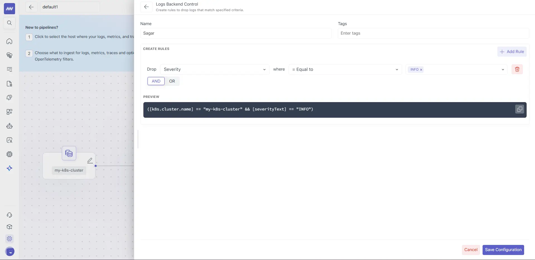Open the support headset icon in sidebar
Viewport: 535px width, 260px height.
[9, 215]
